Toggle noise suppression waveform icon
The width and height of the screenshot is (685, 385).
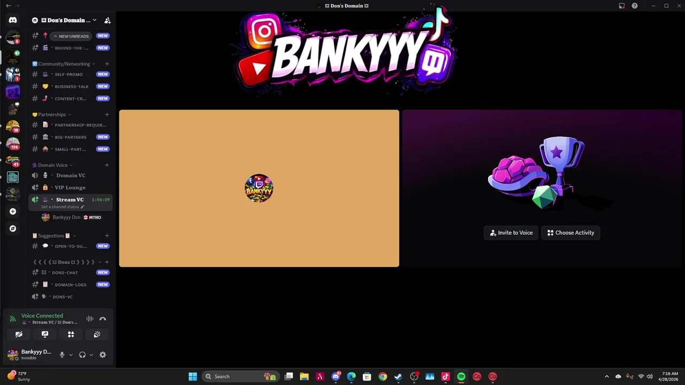(x=90, y=319)
